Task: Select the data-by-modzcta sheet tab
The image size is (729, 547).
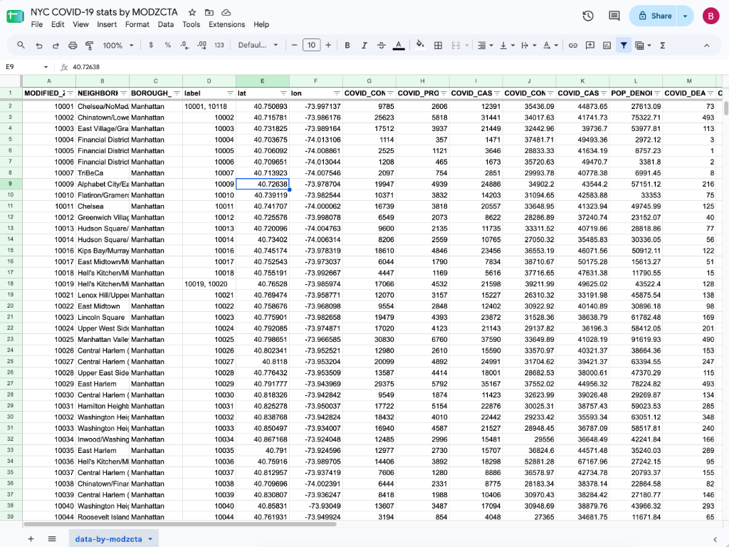Action: click(x=108, y=538)
